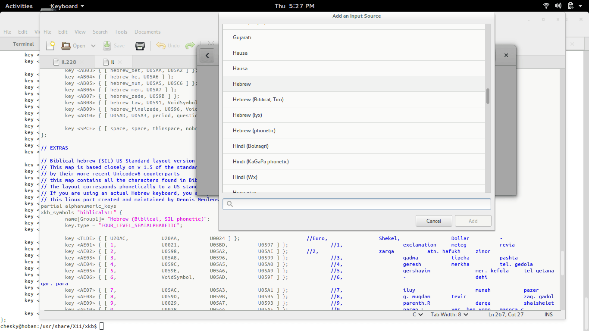Image resolution: width=589 pixels, height=331 pixels.
Task: Click the // EXTRAS comment line
Action: point(54,148)
